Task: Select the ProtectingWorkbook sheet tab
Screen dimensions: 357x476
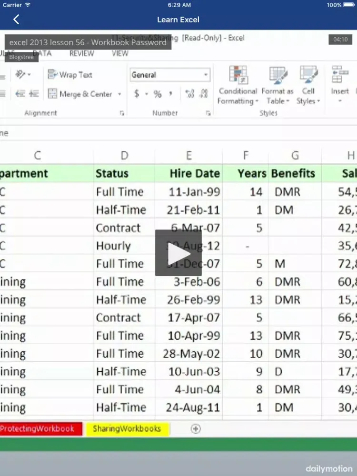Action: click(41, 429)
